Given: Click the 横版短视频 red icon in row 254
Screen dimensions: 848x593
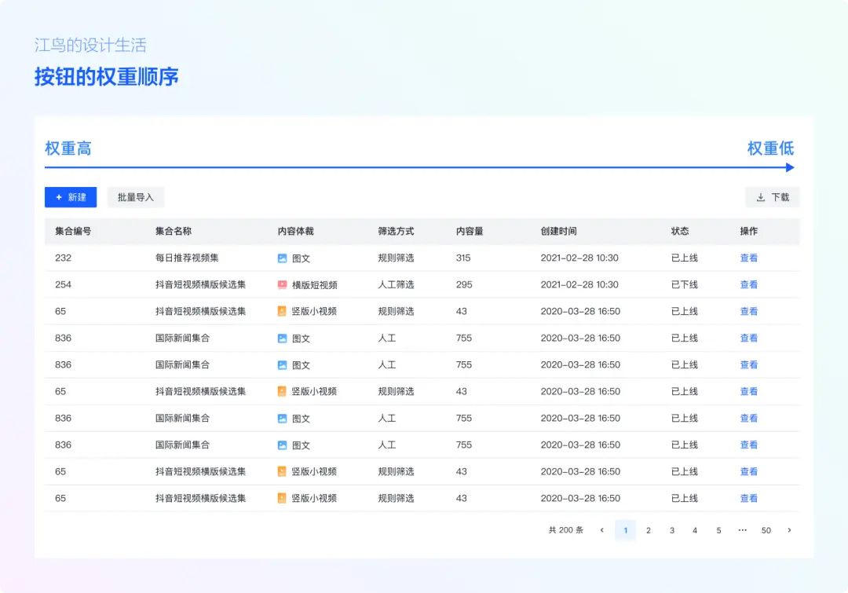Looking at the screenshot, I should pos(283,285).
